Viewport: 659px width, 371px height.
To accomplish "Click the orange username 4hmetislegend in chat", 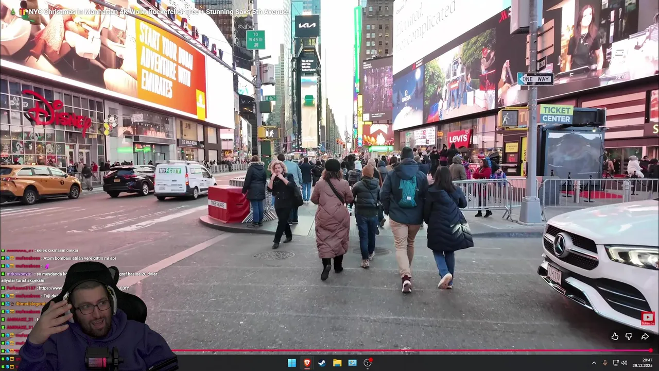I will click(30, 304).
